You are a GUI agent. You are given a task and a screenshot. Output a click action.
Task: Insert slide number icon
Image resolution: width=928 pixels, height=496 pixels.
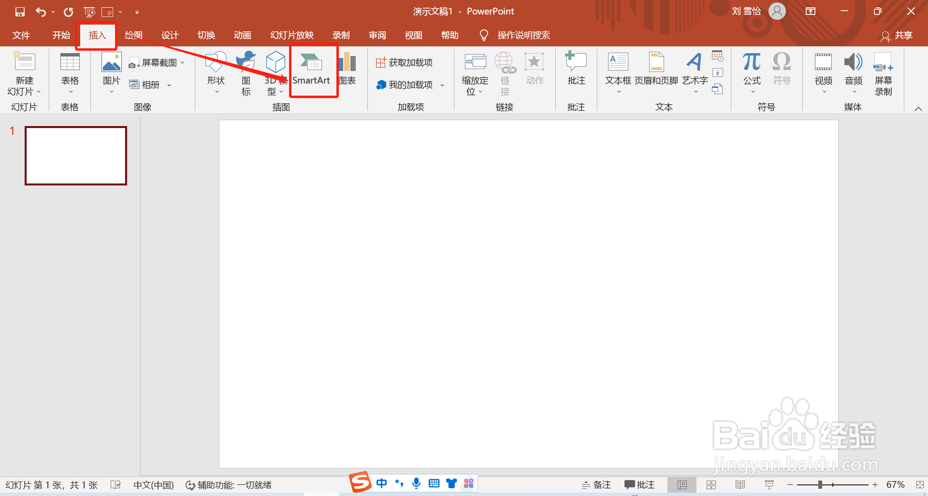point(718,73)
